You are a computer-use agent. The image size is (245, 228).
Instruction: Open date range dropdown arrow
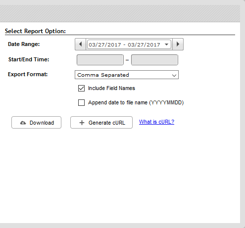166,45
